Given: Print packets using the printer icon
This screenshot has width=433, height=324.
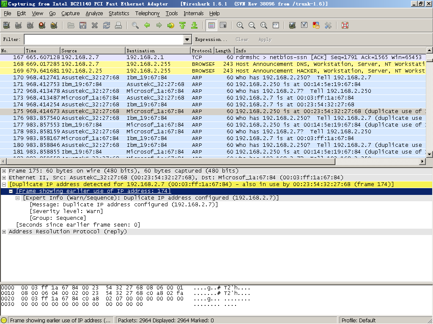Looking at the screenshot, I should tap(118, 25).
